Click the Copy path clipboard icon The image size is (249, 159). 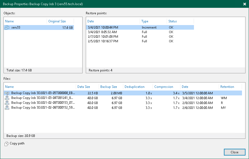[x=6, y=144]
